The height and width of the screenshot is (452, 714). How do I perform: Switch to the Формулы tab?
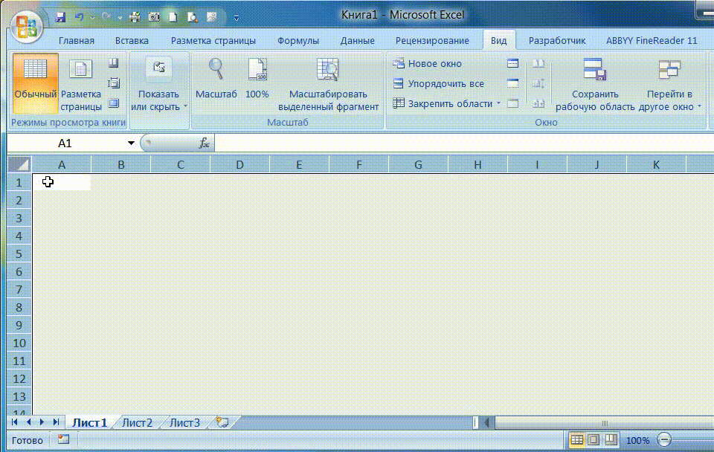(298, 40)
